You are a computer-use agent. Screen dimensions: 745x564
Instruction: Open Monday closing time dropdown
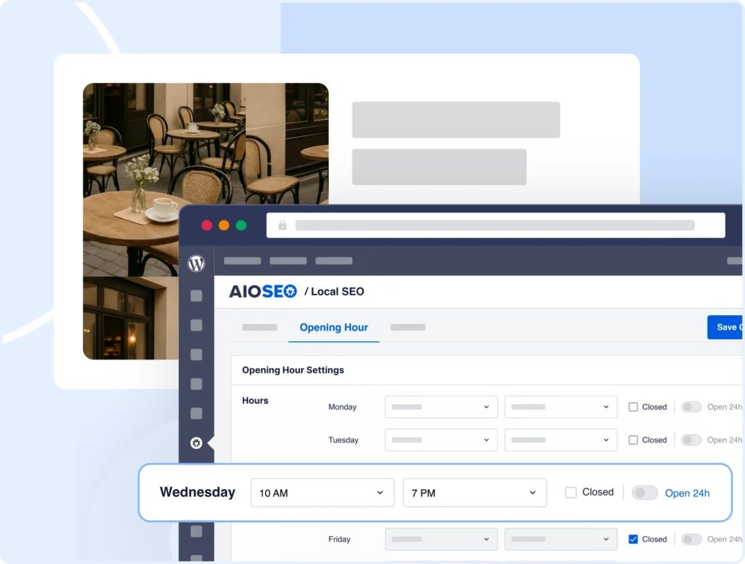tap(561, 407)
